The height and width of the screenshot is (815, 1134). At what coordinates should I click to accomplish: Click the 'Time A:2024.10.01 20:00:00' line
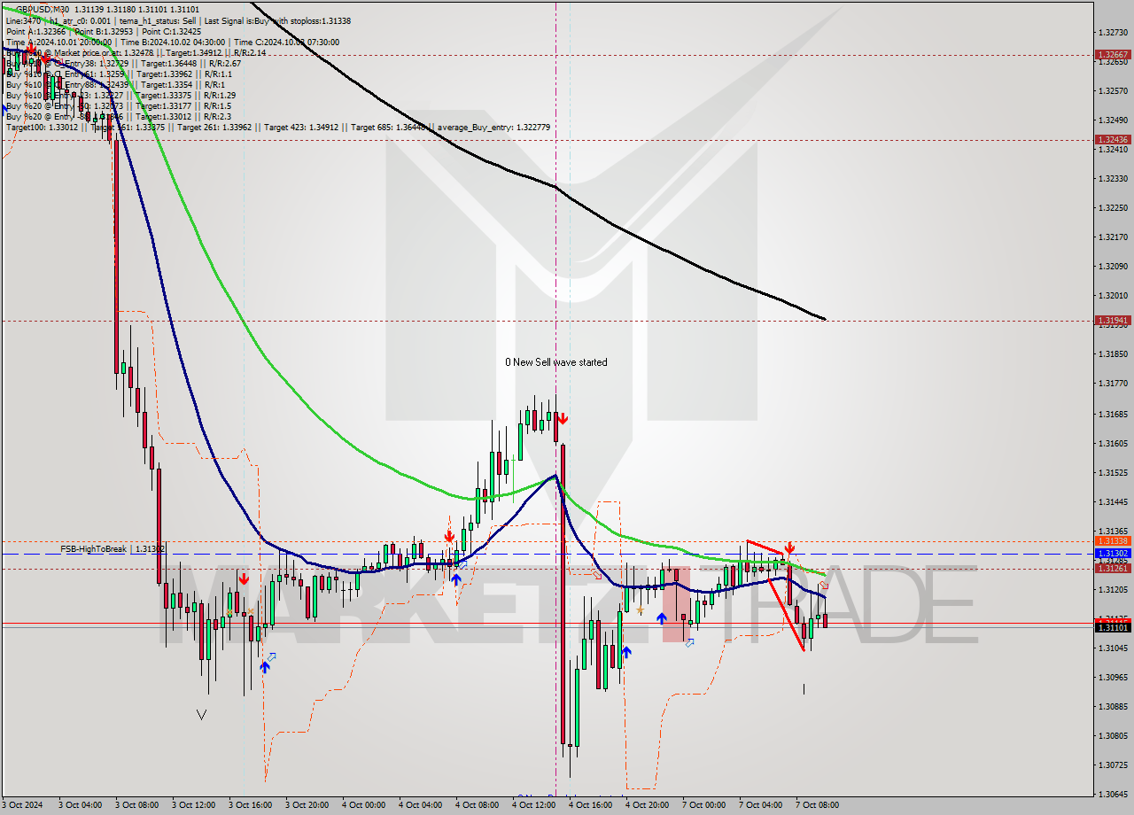click(58, 42)
